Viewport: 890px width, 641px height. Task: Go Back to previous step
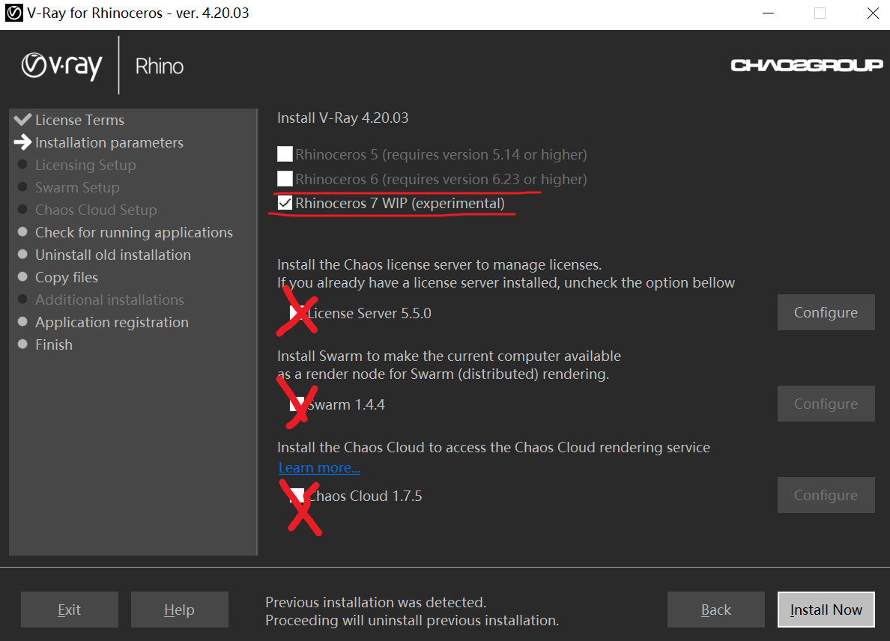715,610
